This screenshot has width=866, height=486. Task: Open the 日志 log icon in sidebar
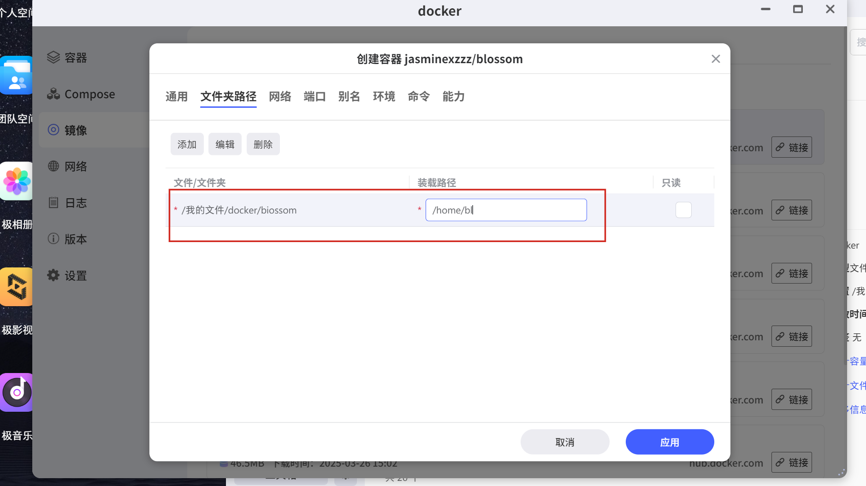(x=53, y=202)
